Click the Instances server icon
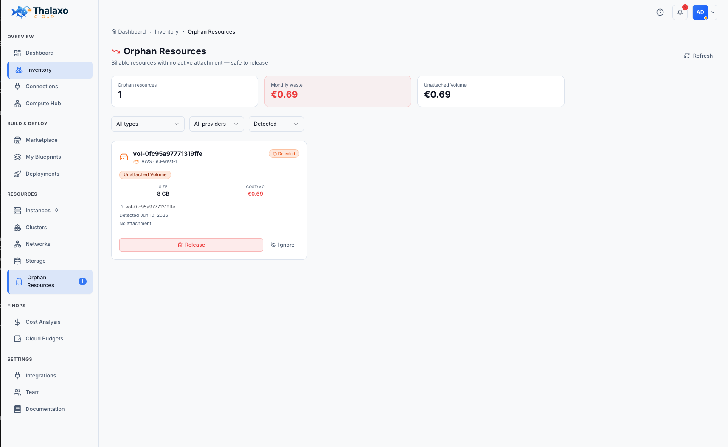Image resolution: width=728 pixels, height=447 pixels. tap(17, 211)
